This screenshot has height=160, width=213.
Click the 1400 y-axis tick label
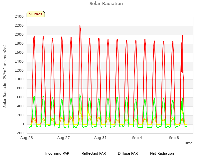tap(19, 61)
